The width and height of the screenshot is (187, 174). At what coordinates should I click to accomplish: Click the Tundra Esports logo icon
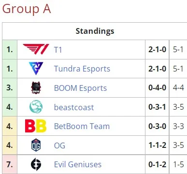tap(36, 69)
